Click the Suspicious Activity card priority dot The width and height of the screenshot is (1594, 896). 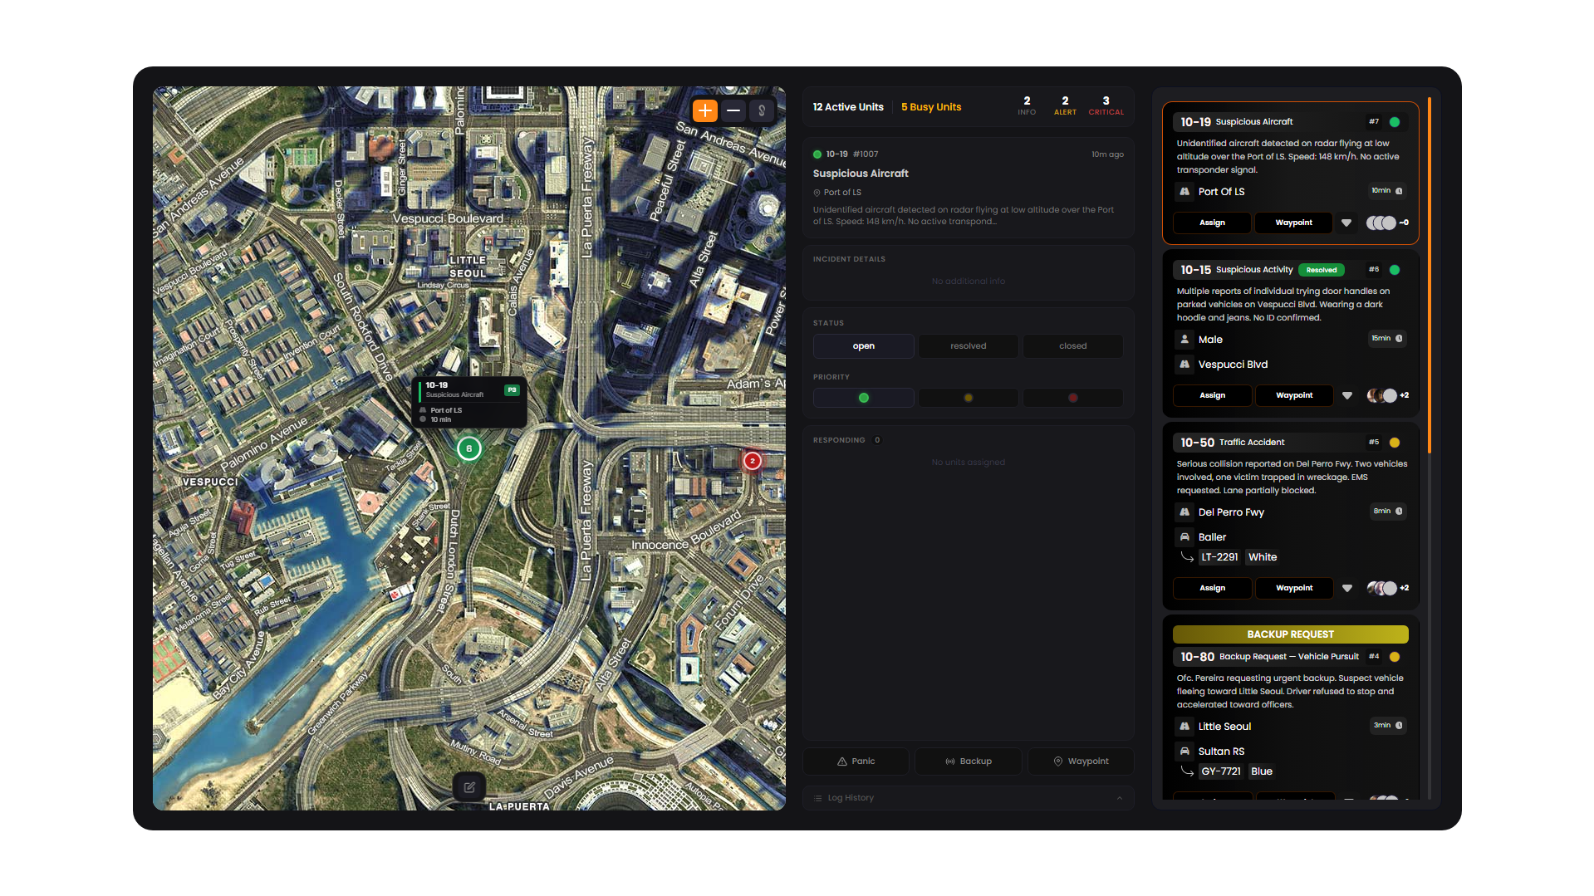1395,270
